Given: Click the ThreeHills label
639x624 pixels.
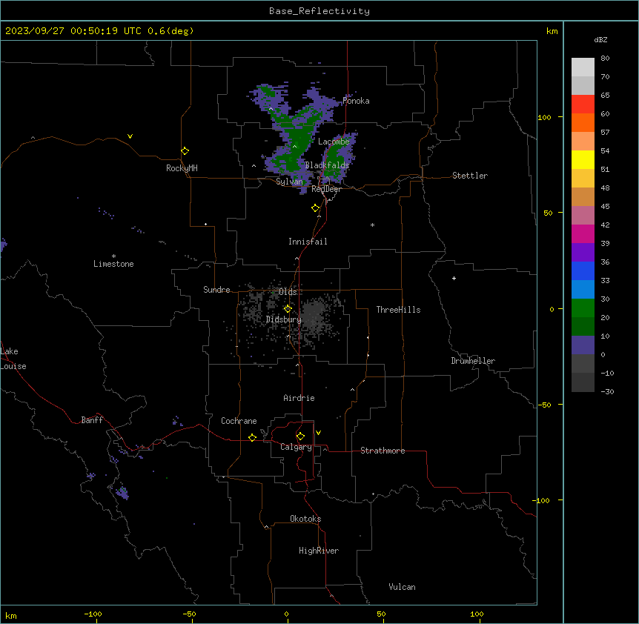Looking at the screenshot, I should 398,310.
